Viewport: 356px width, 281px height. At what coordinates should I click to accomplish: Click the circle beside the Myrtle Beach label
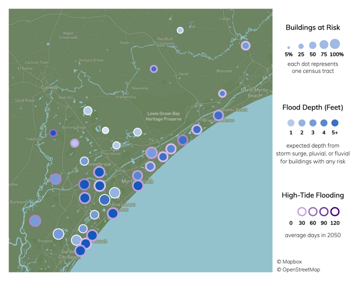138,185
